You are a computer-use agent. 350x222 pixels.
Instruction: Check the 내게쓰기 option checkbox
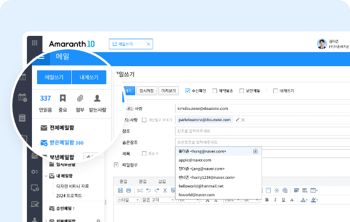click(x=275, y=91)
